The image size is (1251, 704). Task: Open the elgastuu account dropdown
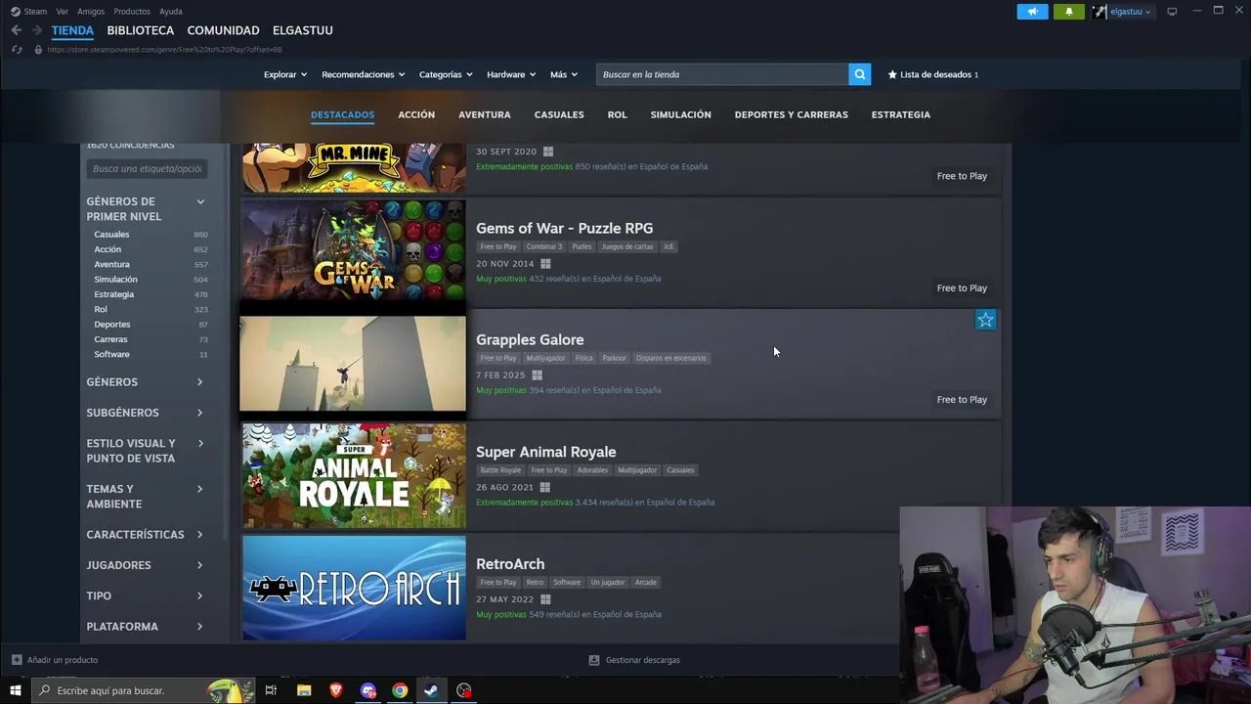[x=1131, y=12]
